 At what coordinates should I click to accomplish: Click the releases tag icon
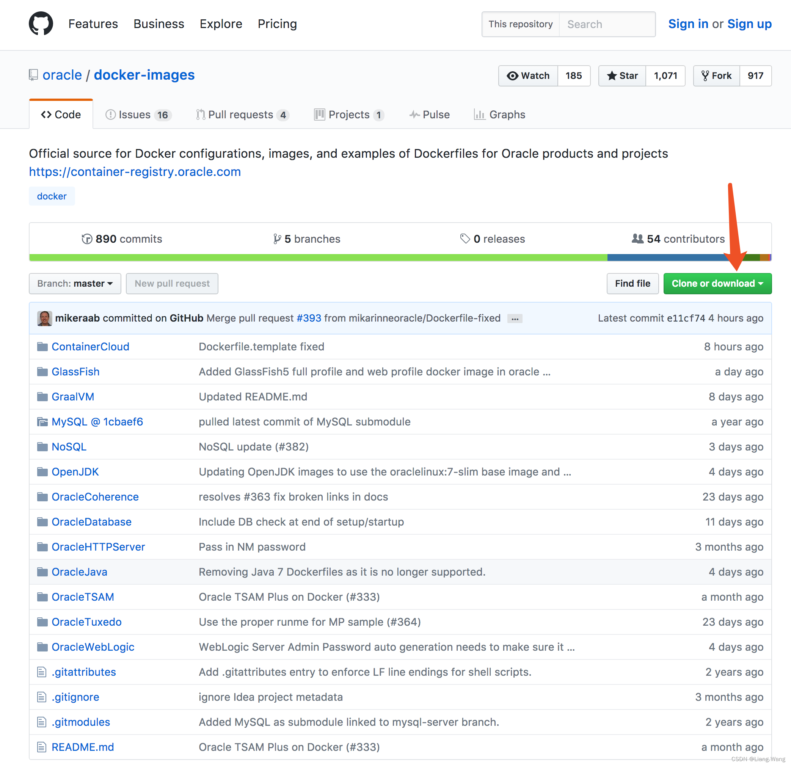click(x=465, y=239)
